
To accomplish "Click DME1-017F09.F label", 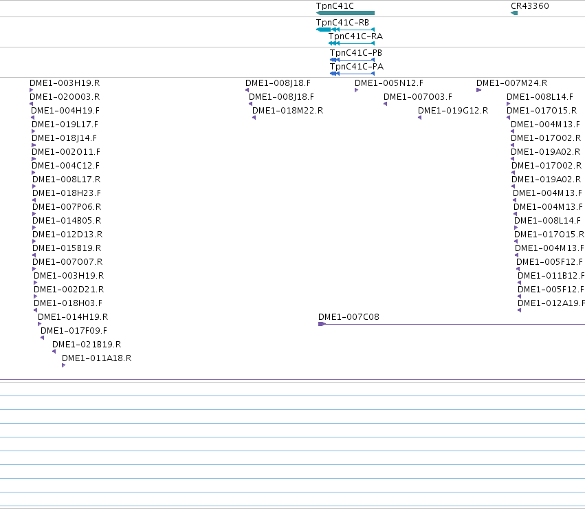I will 74,330.
